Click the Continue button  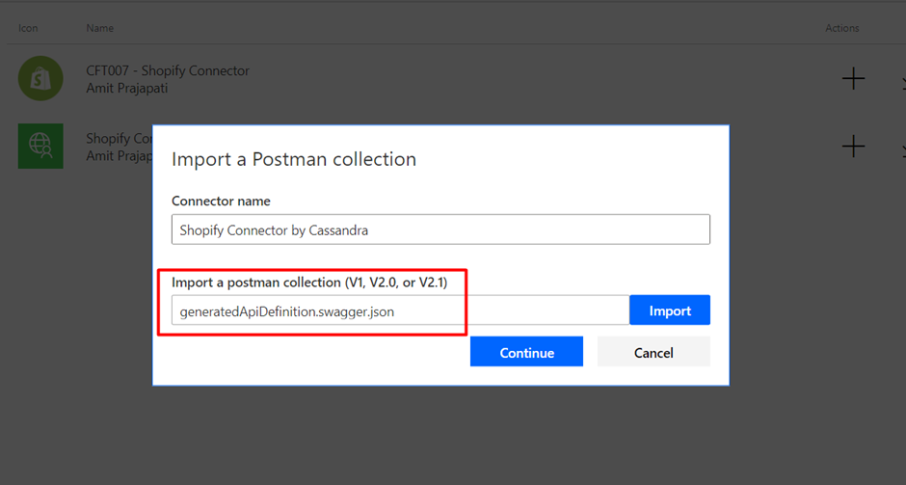[x=526, y=352]
